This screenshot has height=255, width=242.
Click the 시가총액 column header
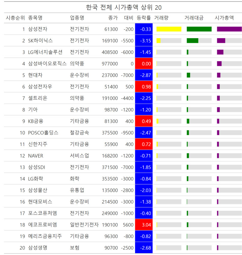coord(224,18)
